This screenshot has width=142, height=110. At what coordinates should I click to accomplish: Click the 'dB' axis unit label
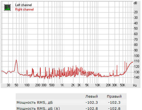(x=135, y=3)
